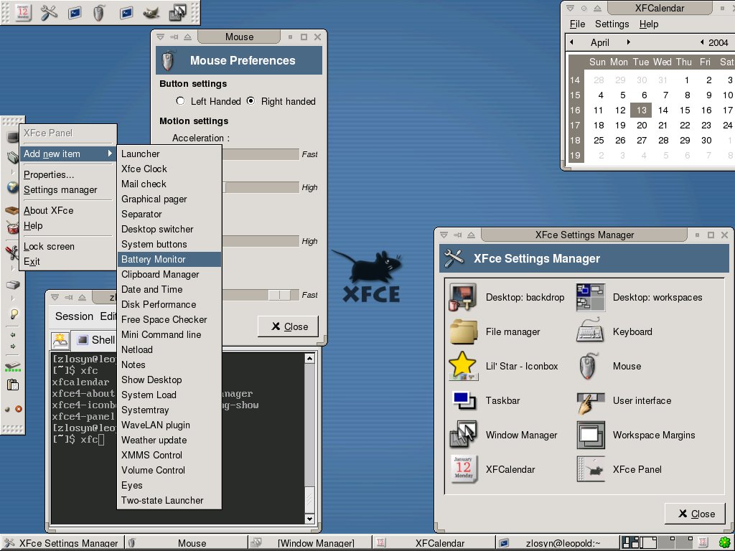Open the calendar launcher in the top panel
The image size is (735, 551).
pyautogui.click(x=22, y=12)
